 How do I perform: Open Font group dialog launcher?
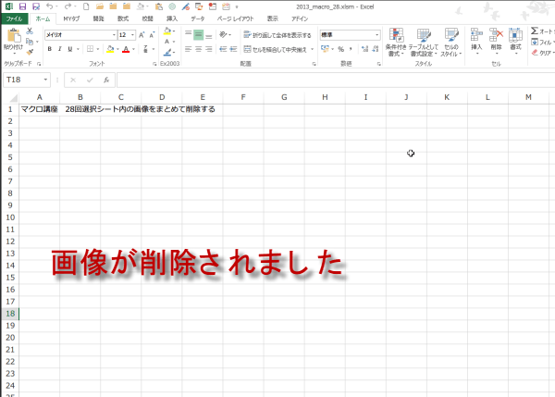pos(154,64)
